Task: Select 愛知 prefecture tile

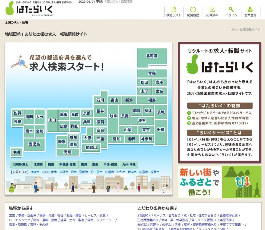Action: pos(117,139)
